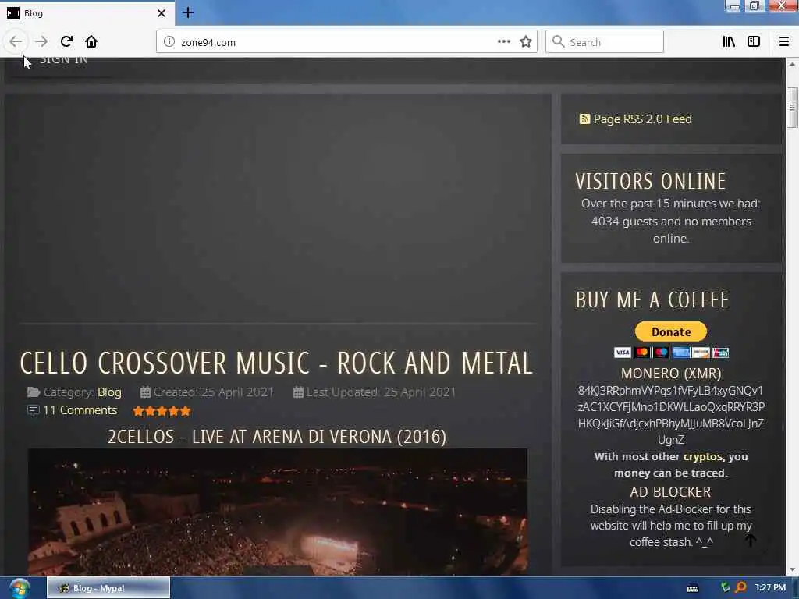Click the VISITORS ONLINE heading
Screen dimensions: 799x599
pyautogui.click(x=651, y=181)
